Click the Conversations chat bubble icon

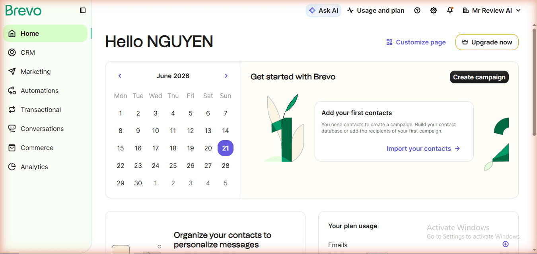[12, 129]
